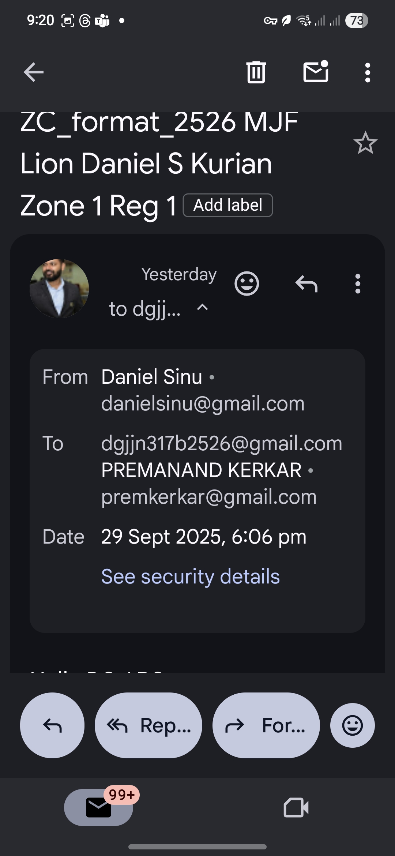
Task: Tap the danielsinu@gmail.com sender address
Action: [203, 403]
